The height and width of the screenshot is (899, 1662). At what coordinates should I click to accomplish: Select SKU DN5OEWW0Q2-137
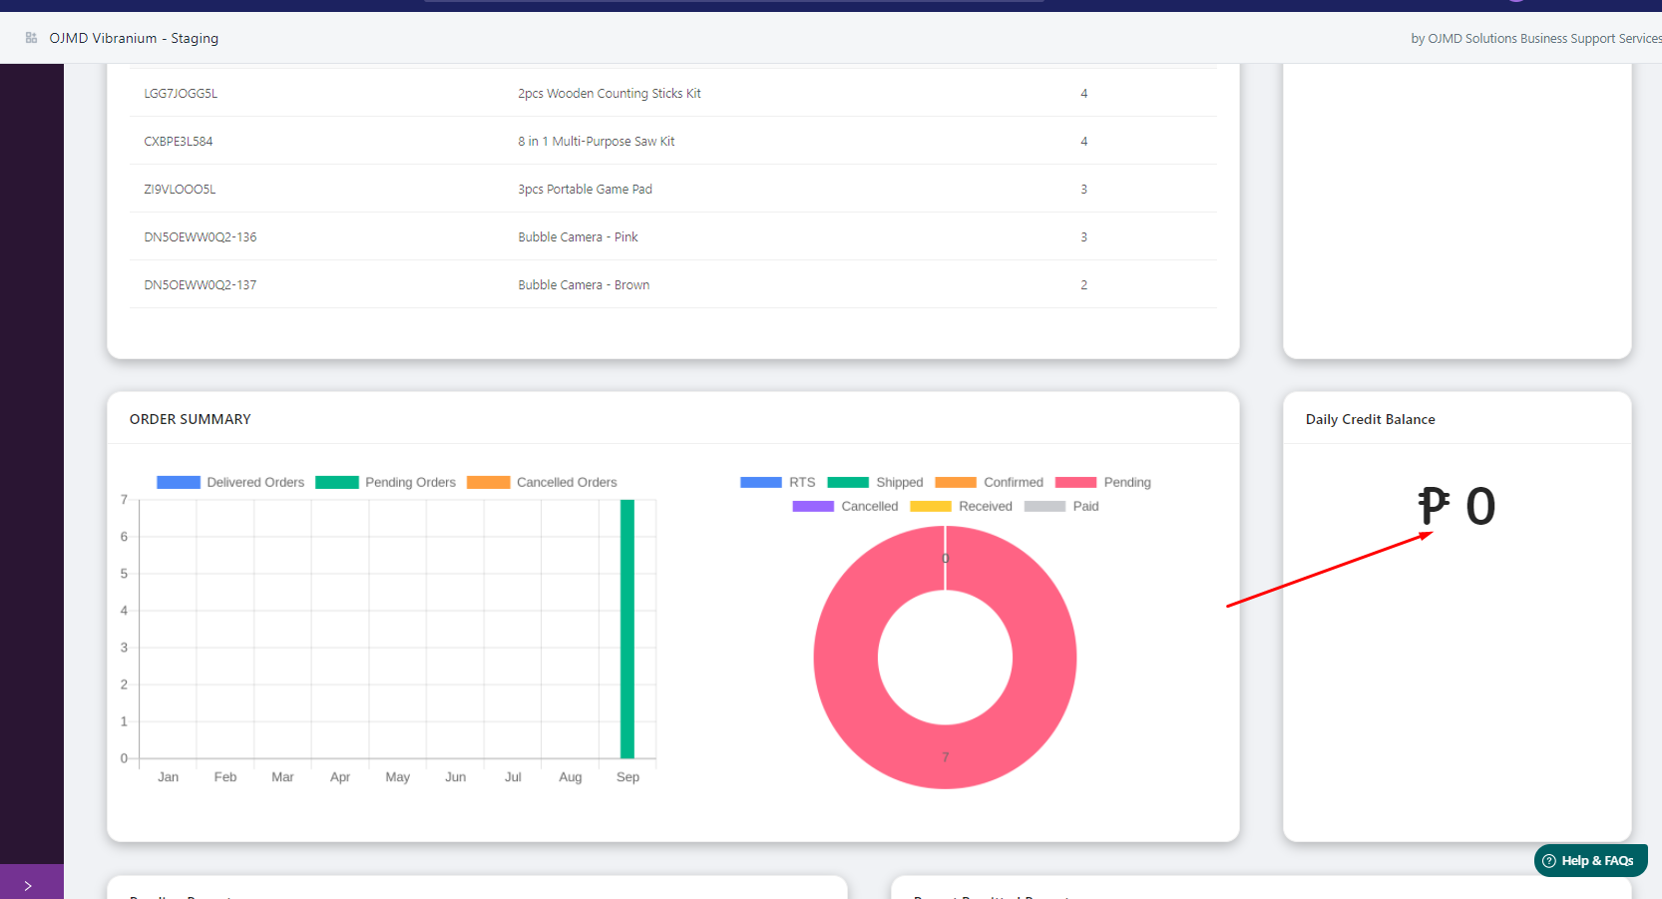201,284
